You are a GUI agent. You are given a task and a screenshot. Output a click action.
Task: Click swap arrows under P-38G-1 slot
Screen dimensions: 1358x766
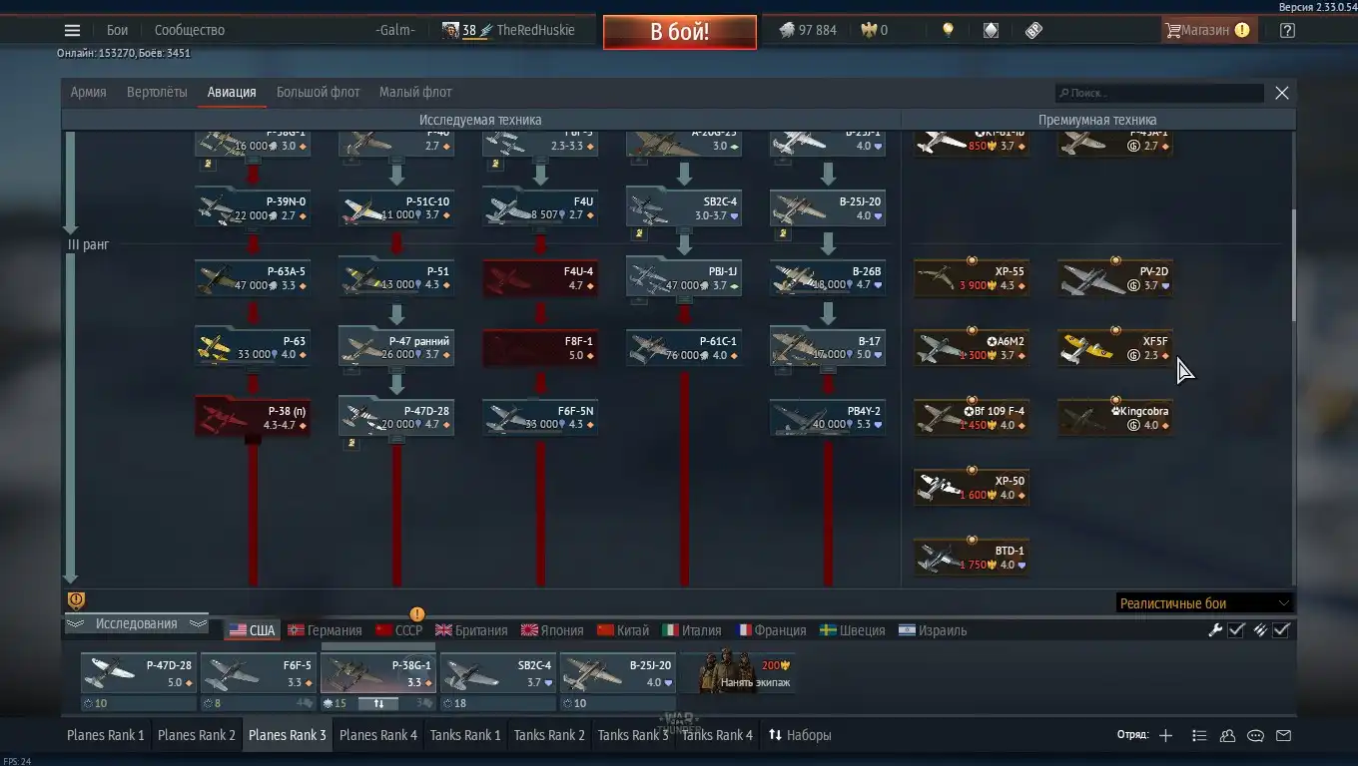[x=378, y=703]
